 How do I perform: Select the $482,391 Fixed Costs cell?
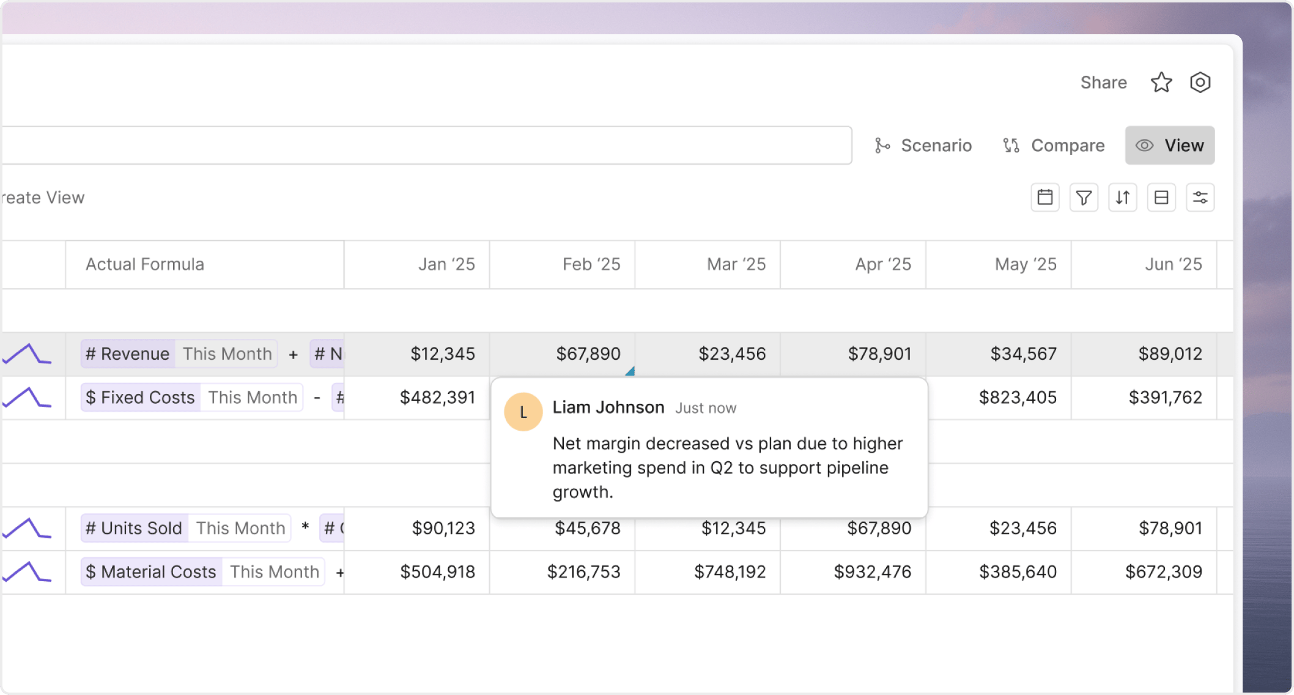click(x=417, y=398)
